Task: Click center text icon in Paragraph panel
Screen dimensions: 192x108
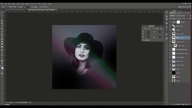Action: 147,28
